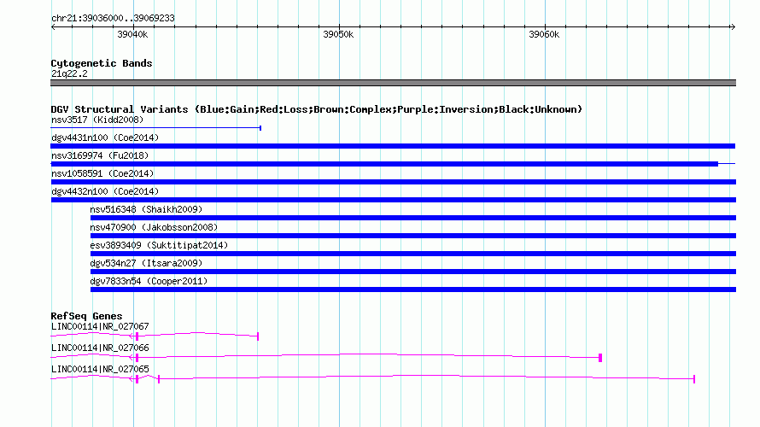Select variant label nsv1058591 (Coe2014)
This screenshot has width=760, height=427.
[x=102, y=173]
